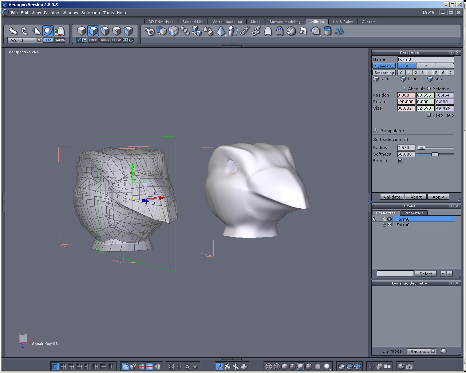Switch to the Vertex modeling tab
The image size is (466, 373).
227,22
